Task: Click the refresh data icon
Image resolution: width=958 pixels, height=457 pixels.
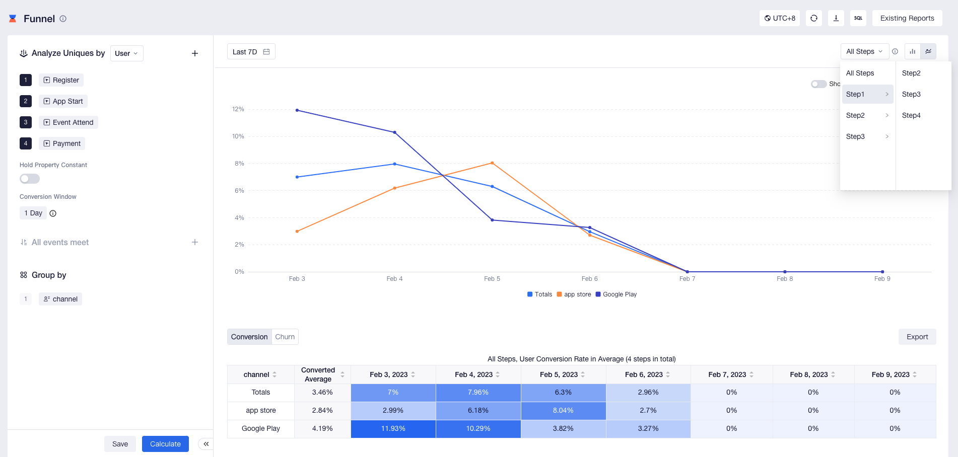Action: tap(813, 18)
